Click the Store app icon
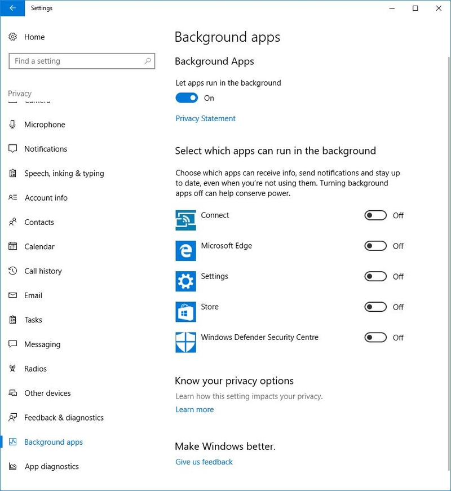This screenshot has width=451, height=491. click(x=185, y=312)
